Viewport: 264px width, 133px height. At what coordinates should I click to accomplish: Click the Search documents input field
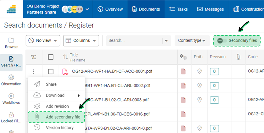(x=134, y=41)
